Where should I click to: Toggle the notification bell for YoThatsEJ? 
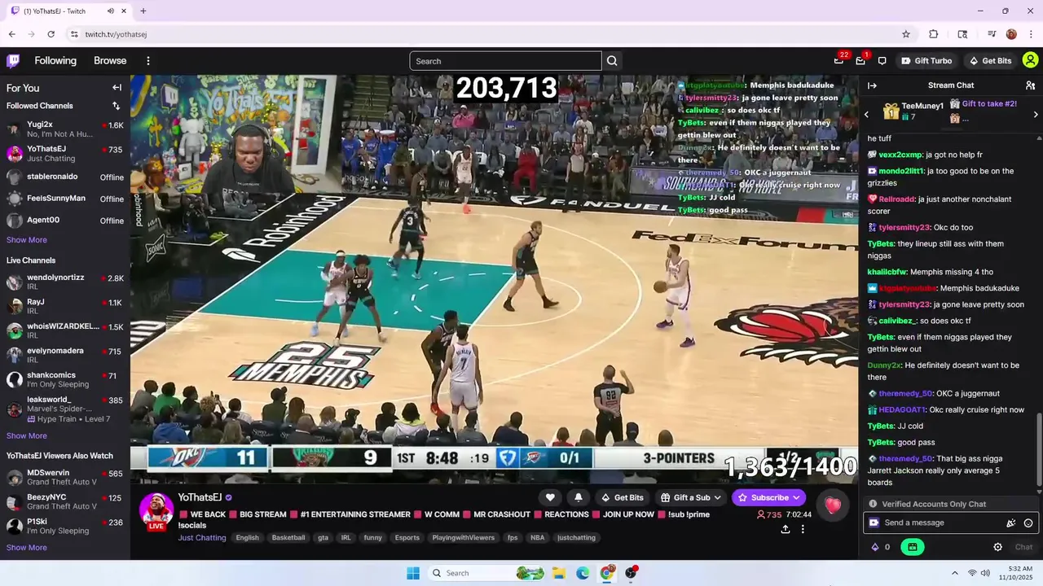579,497
